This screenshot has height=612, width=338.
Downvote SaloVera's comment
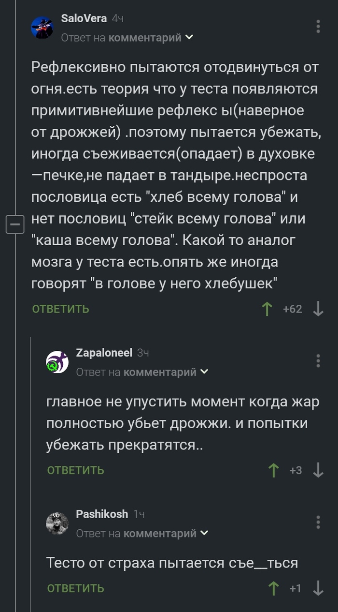tap(318, 309)
